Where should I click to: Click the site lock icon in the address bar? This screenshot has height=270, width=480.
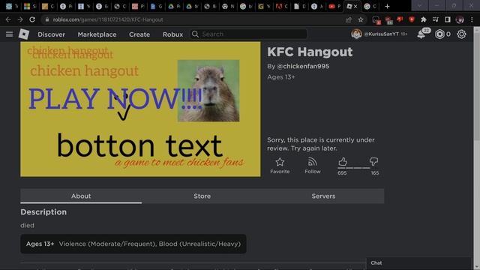[x=46, y=19]
